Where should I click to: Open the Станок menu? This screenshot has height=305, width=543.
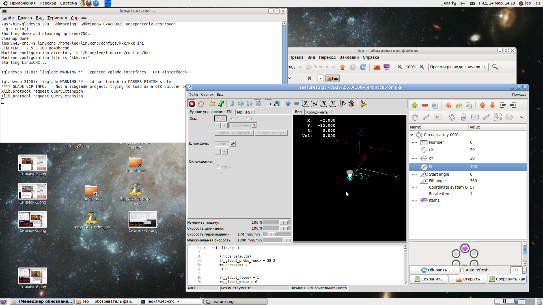click(207, 95)
